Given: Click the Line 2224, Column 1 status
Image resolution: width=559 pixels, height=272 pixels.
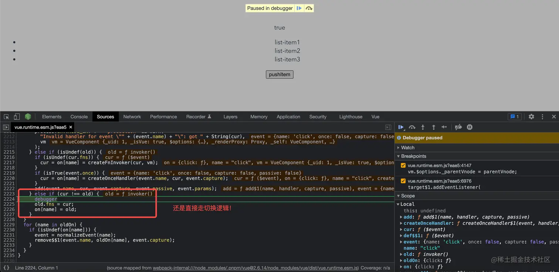Looking at the screenshot, I should (37, 268).
